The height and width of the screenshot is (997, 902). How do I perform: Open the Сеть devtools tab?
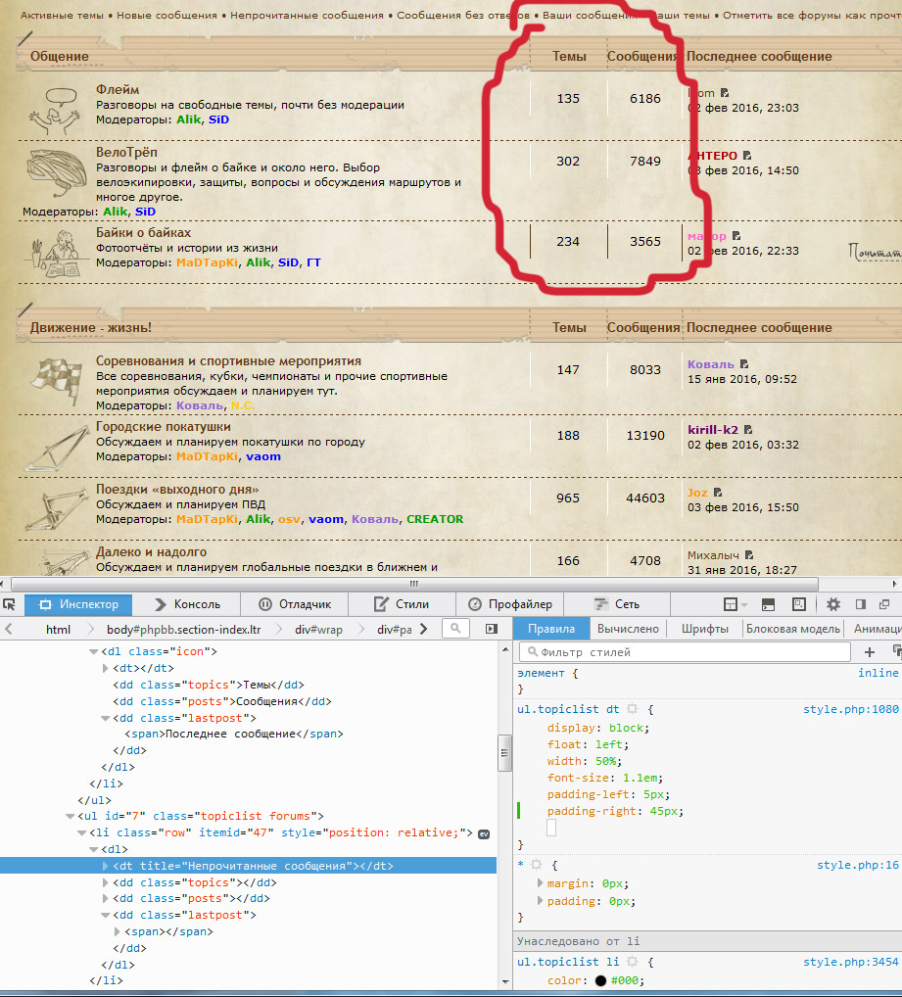[617, 604]
